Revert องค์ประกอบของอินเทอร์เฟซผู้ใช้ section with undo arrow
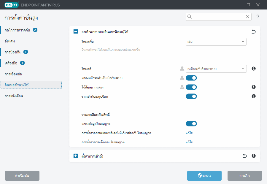This screenshot has width=267, height=184. click(254, 31)
